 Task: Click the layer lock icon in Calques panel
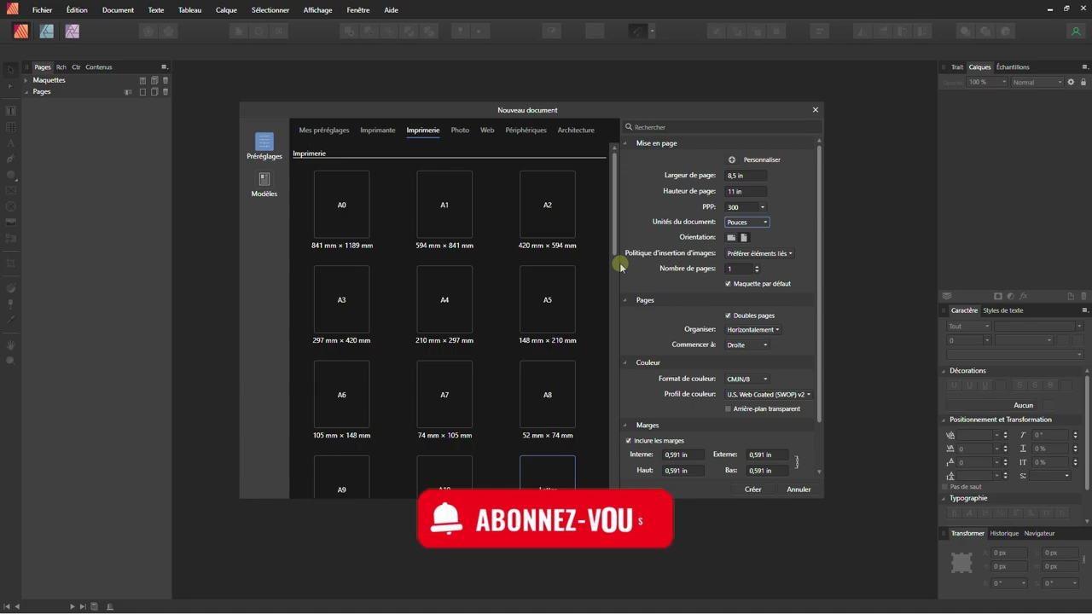pos(1083,82)
